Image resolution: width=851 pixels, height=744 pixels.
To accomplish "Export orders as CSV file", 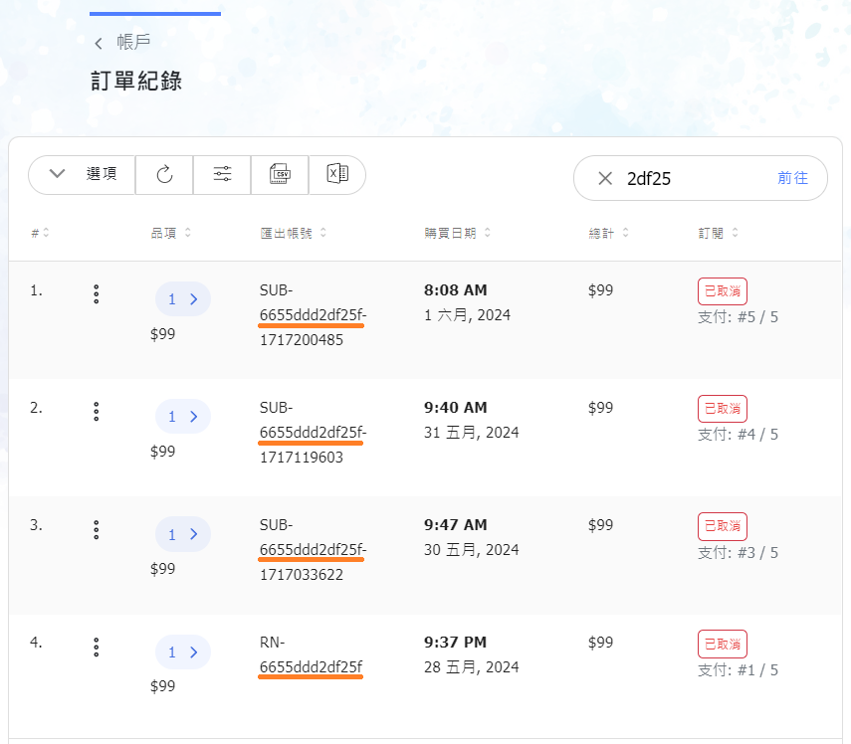I will [x=281, y=174].
